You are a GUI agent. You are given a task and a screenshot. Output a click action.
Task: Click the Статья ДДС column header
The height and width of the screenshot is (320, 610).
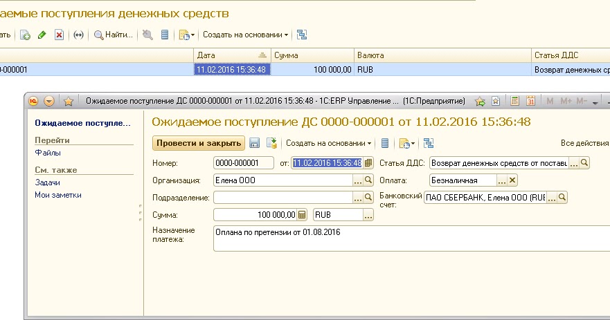pos(571,55)
